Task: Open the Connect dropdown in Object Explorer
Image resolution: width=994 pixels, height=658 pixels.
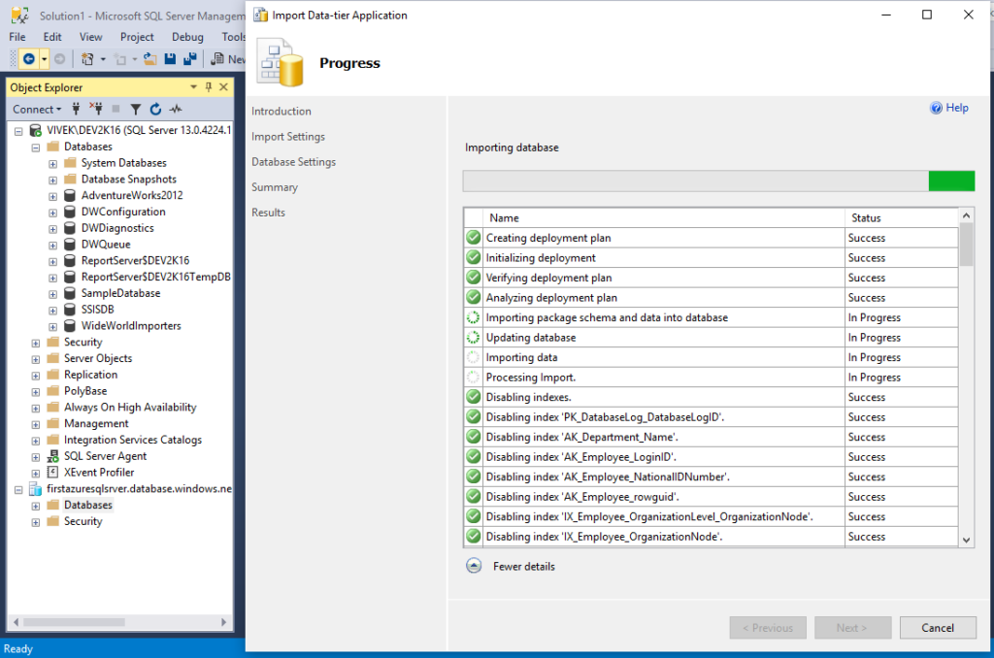Action: (37, 109)
